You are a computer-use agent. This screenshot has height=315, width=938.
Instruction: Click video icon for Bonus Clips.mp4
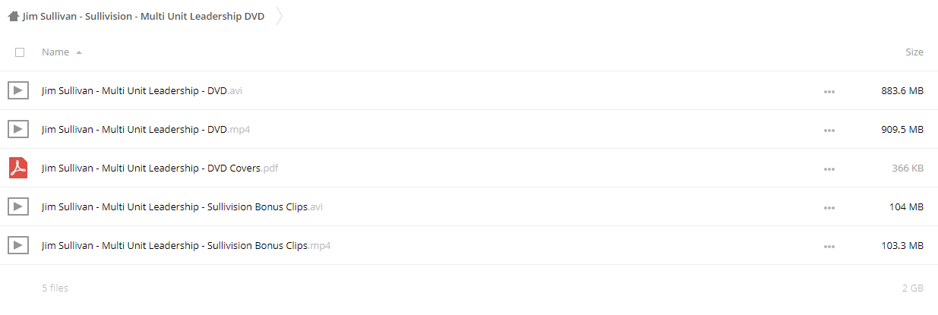pos(18,245)
